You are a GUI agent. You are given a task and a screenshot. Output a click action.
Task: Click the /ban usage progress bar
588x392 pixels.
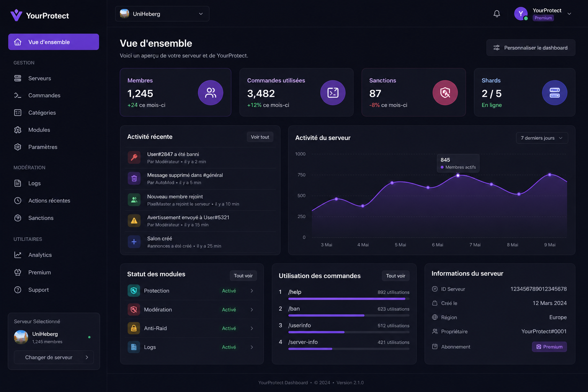point(349,315)
